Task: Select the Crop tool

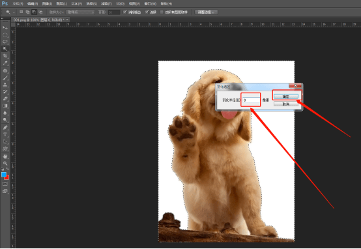Action: point(5,56)
